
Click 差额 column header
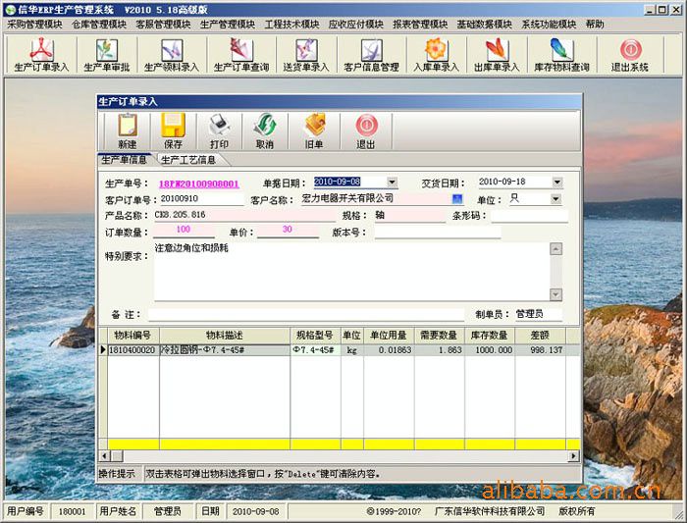tap(540, 336)
